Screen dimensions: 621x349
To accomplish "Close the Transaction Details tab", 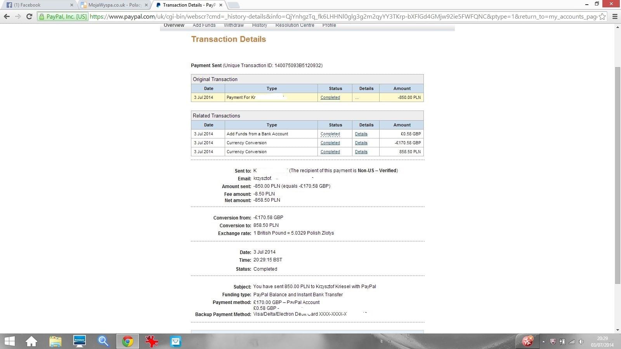I will 221,5.
